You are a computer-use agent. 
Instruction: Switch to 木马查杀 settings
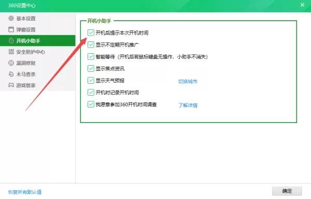click(x=38, y=74)
